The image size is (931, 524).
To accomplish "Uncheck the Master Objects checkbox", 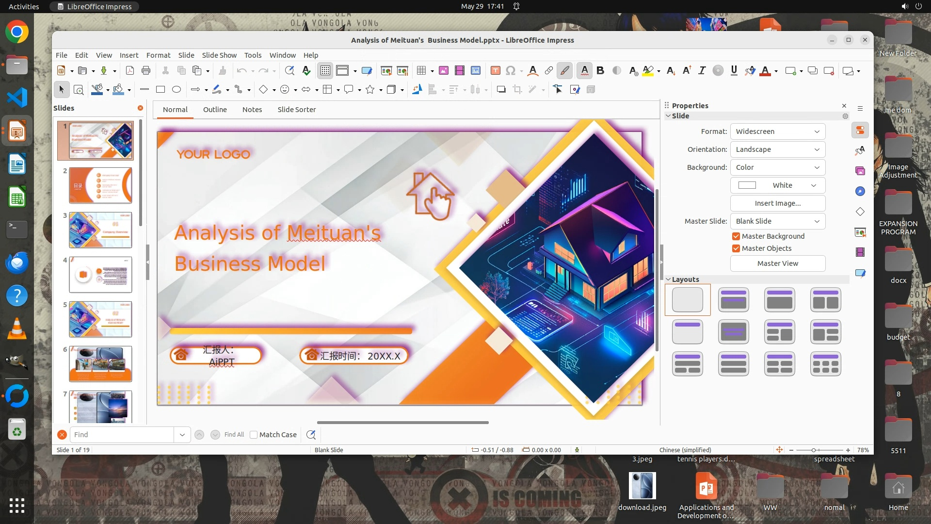I will [736, 248].
